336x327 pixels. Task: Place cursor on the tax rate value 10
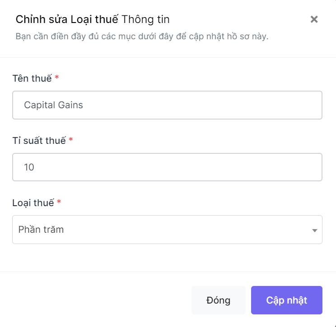29,167
